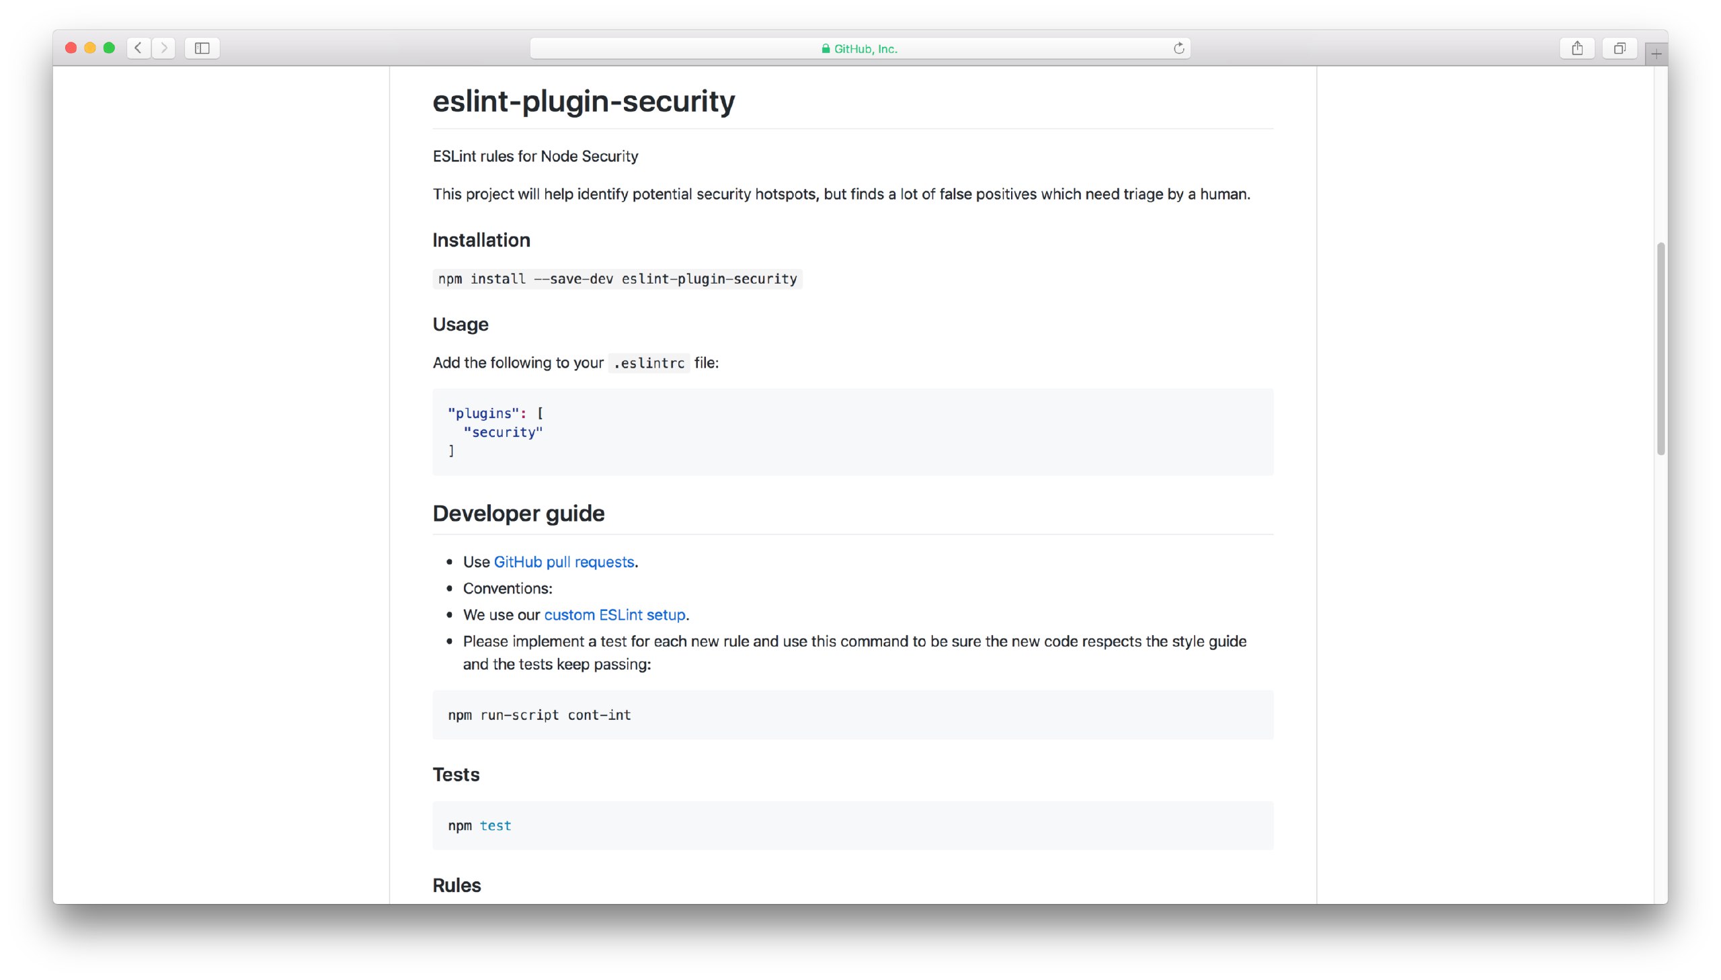Click the Developer guide heading
Screen dimensions: 1721x980
tap(518, 514)
